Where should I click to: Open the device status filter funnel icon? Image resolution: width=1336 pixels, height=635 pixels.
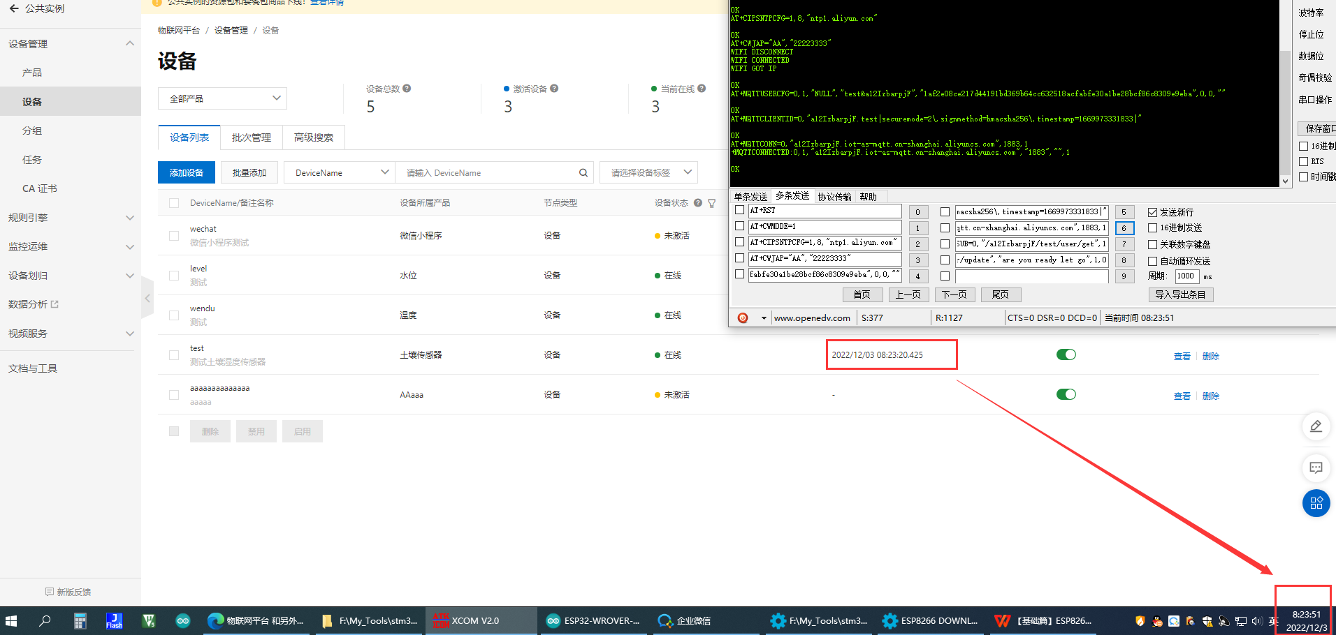click(711, 203)
